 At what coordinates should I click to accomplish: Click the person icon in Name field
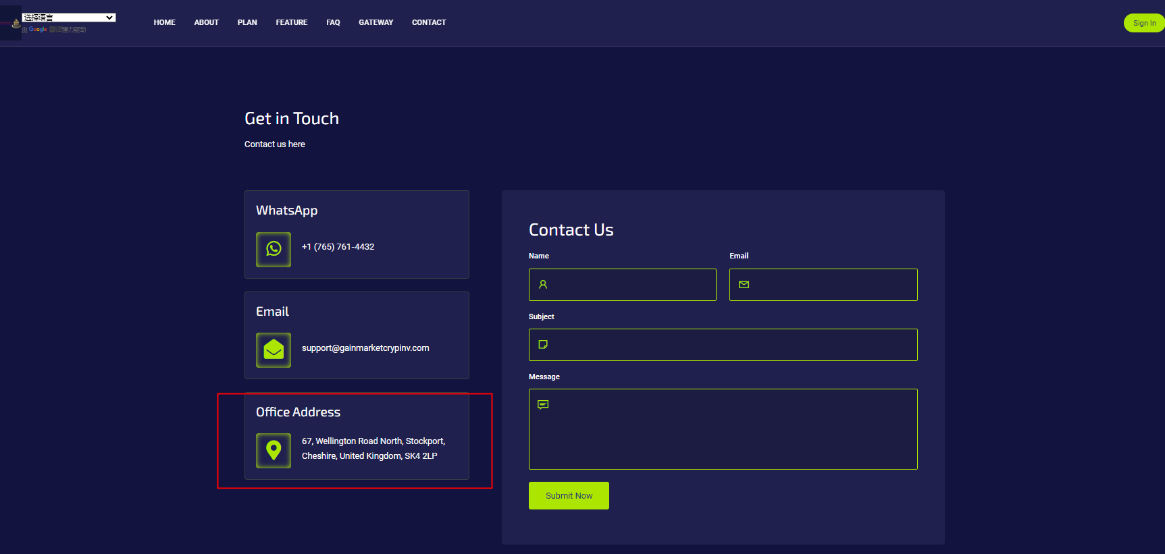tap(543, 285)
